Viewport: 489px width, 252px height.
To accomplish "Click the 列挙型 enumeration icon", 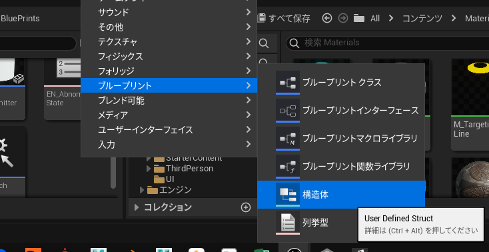I will point(288,223).
